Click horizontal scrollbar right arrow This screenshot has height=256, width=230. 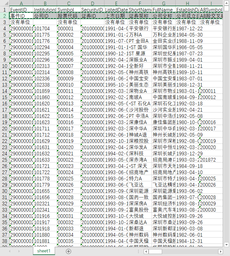pyautogui.click(x=220, y=251)
